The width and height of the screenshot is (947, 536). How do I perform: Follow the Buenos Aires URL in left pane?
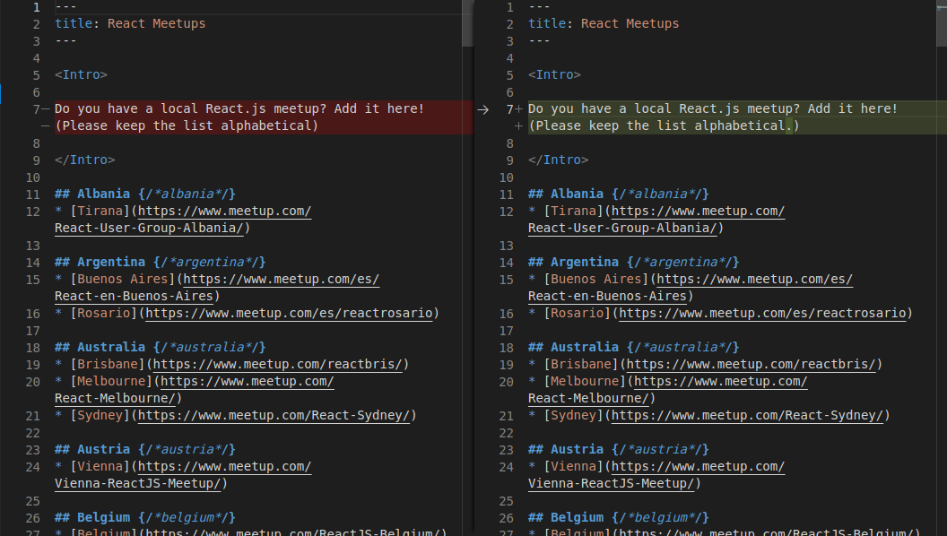click(x=217, y=288)
